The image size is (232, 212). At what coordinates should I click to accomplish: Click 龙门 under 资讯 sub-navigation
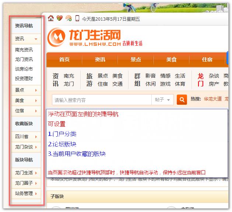[x=69, y=84]
